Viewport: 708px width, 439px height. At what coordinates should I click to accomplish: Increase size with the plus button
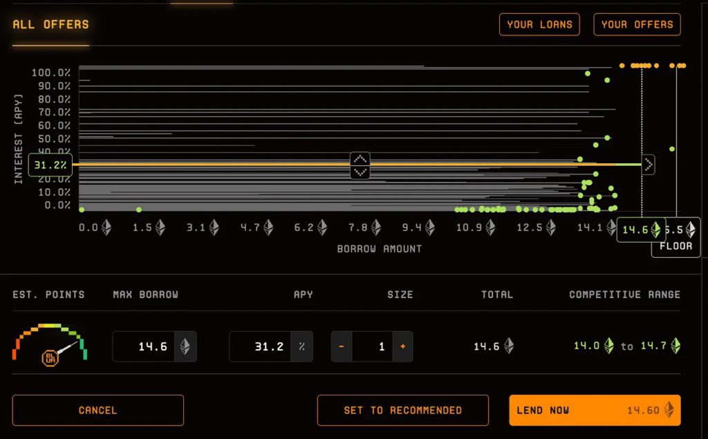click(x=402, y=346)
